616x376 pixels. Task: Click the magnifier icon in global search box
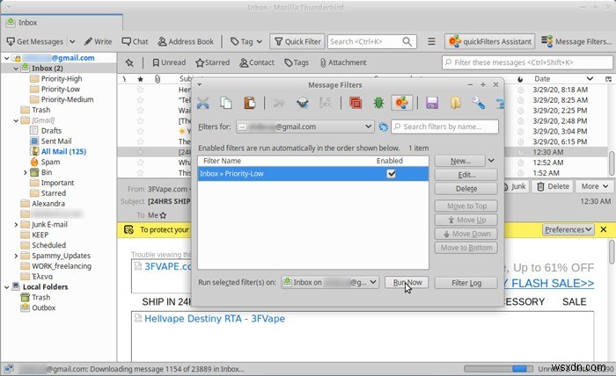[x=407, y=41]
